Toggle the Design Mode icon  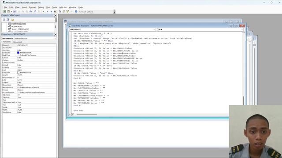point(55,11)
